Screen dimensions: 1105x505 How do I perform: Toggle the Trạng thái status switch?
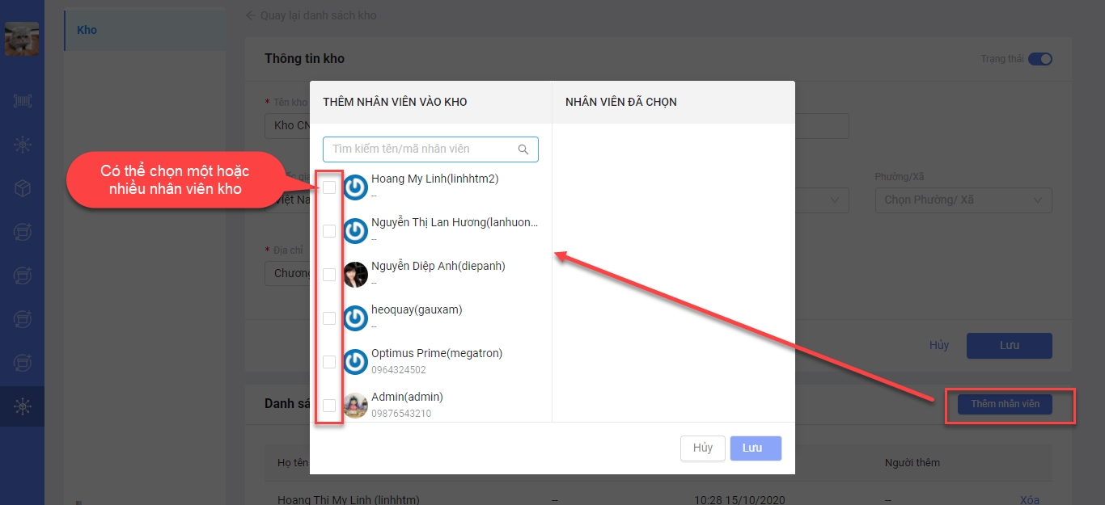pos(1039,59)
